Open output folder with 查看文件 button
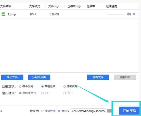141x116 pixels. tap(98, 77)
